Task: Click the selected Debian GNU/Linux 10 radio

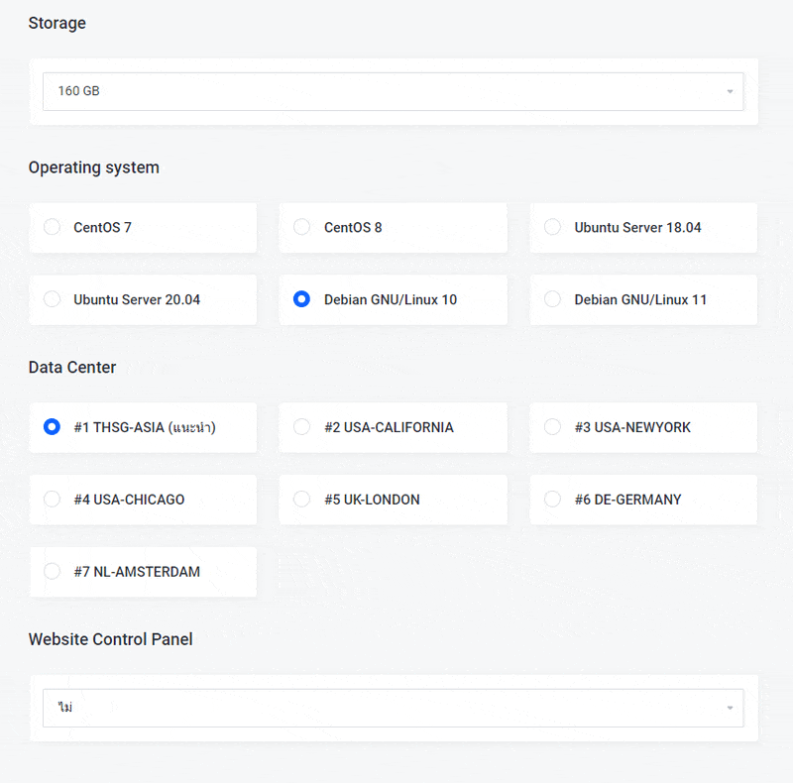Action: (x=302, y=299)
